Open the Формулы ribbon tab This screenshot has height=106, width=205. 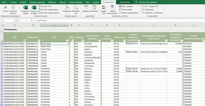point(52,2)
